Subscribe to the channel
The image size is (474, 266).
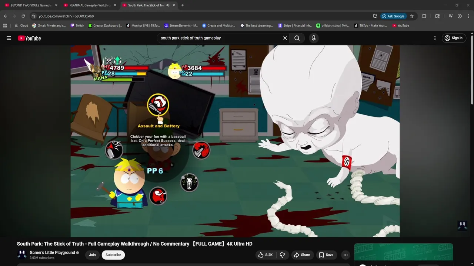point(113,255)
